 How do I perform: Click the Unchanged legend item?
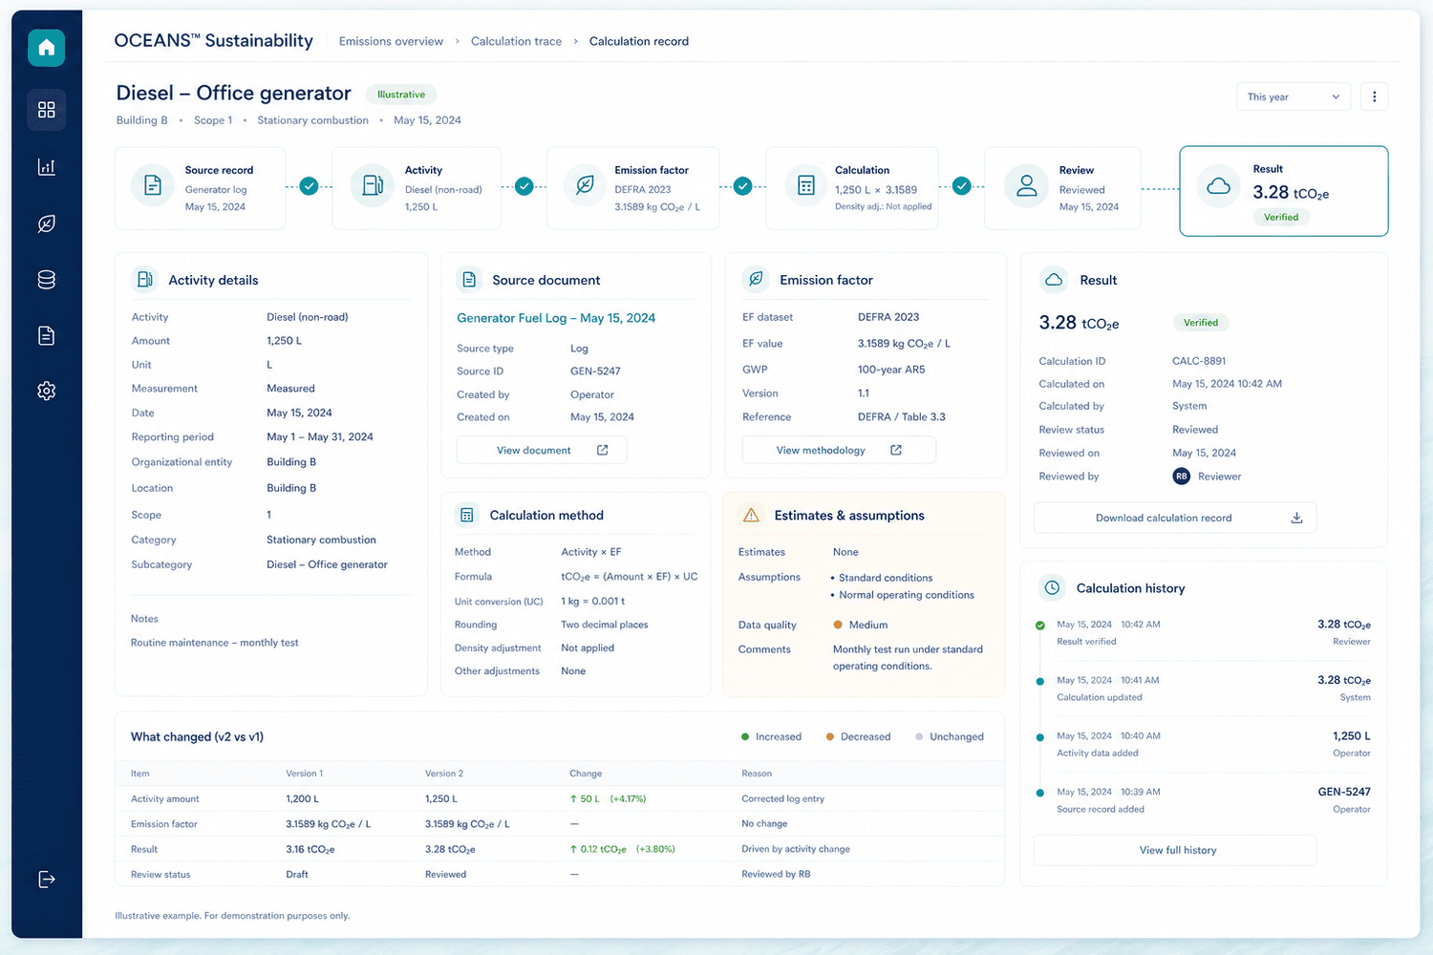pyautogui.click(x=950, y=736)
